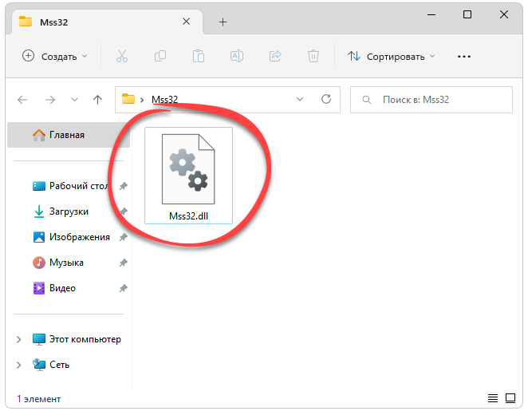Click the Rename icon in toolbar
528x411 pixels.
coord(237,56)
